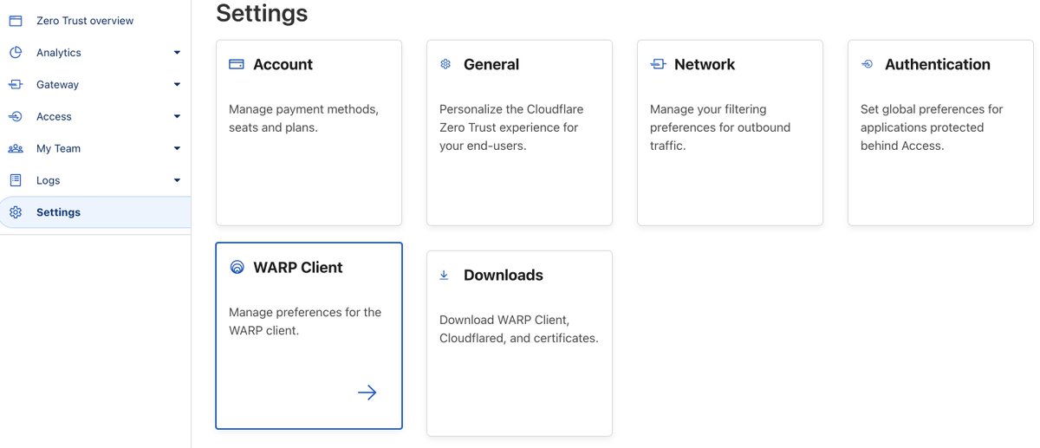
Task: Expand the Logs menu dropdown arrow
Action: (177, 180)
